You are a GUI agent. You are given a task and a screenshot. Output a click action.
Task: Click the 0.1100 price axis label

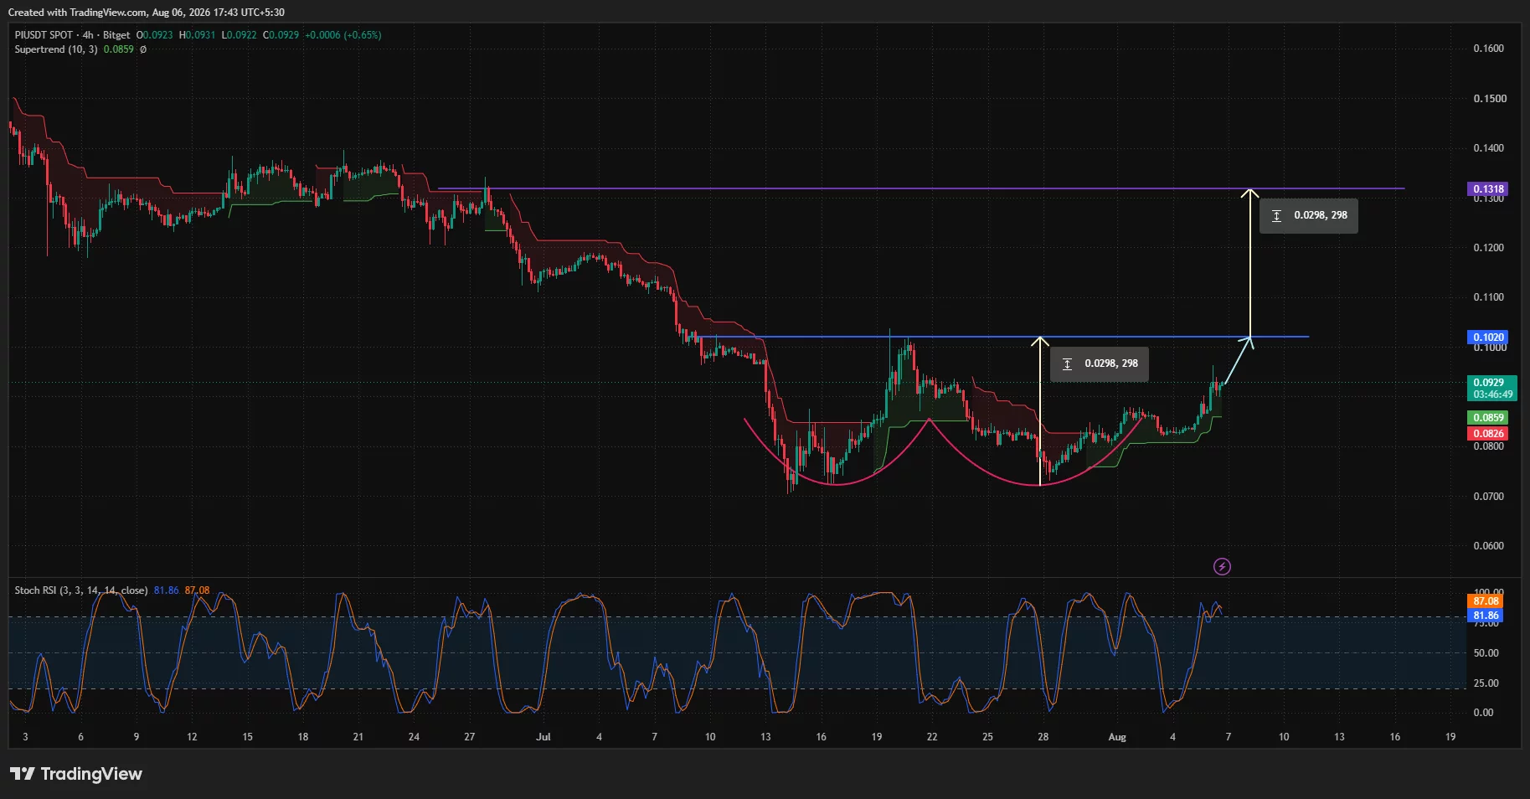click(1489, 297)
